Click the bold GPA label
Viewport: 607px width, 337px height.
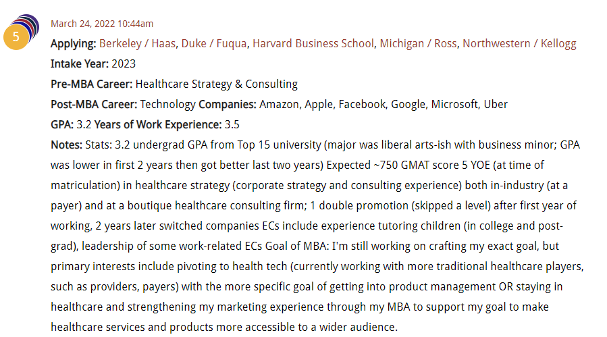point(62,125)
